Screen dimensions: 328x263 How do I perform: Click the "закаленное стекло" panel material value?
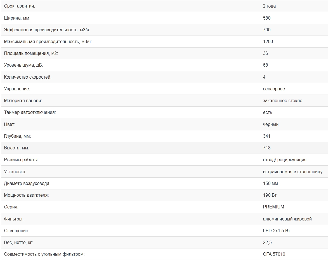point(283,101)
